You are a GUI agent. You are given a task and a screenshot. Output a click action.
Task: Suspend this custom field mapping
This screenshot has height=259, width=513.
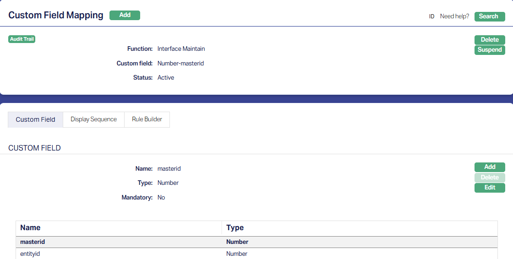click(x=490, y=50)
